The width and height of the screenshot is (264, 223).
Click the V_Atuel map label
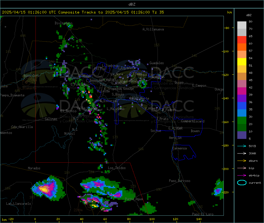(x=151, y=108)
